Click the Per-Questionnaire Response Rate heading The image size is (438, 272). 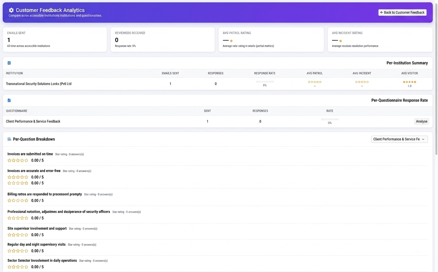(400, 100)
